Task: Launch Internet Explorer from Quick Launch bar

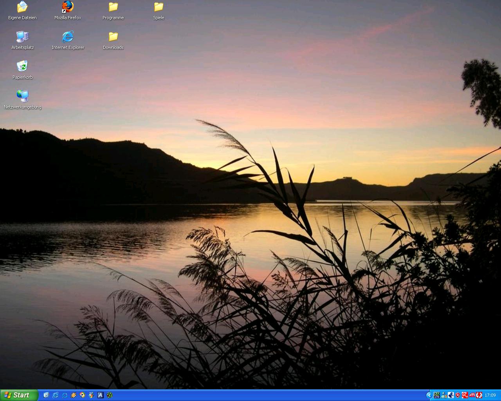Action: pyautogui.click(x=55, y=395)
